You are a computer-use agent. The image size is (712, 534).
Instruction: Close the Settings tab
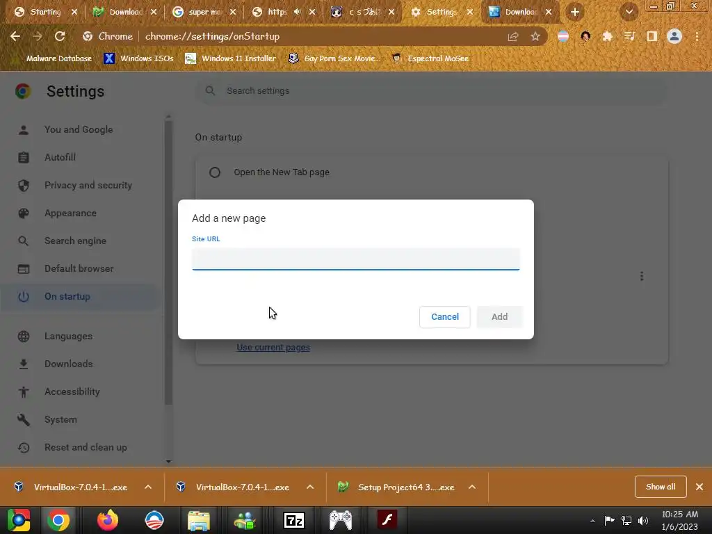click(470, 12)
